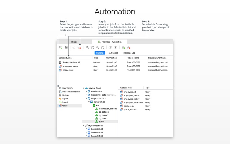Image resolution: width=230 pixels, height=144 pixels.
Task: Click the Set Task Schedule clock icon
Action: 74,47
